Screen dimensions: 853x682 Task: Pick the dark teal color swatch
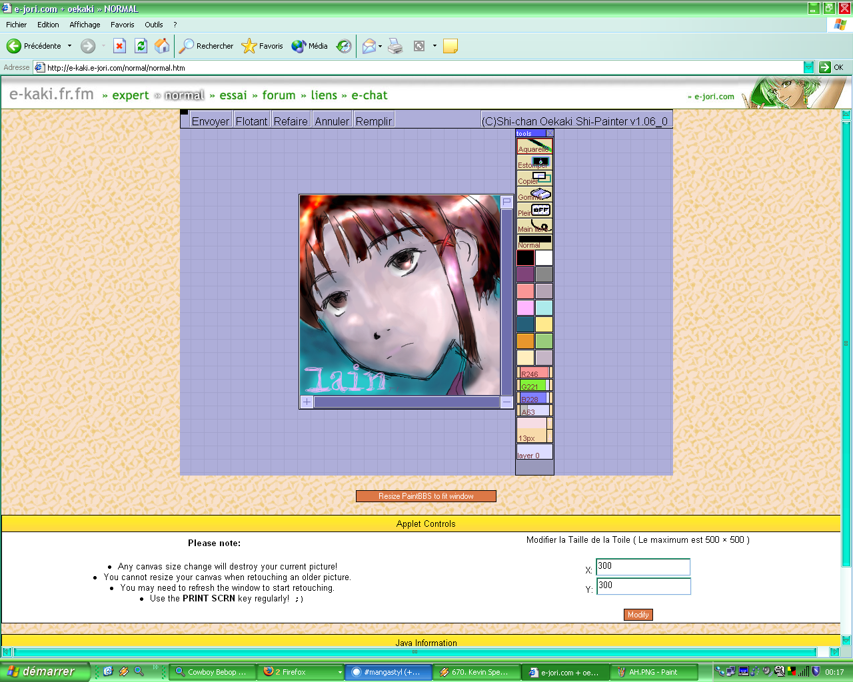tap(525, 324)
